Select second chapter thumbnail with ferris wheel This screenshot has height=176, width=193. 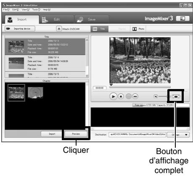coord(35,92)
